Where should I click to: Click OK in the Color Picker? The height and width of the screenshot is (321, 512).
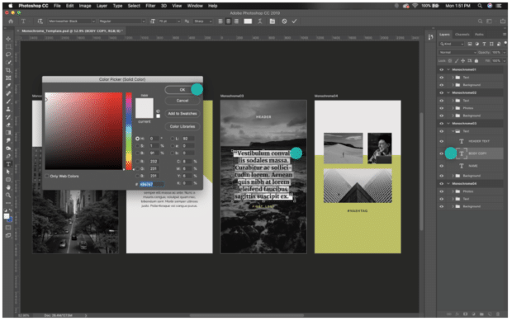[x=183, y=90]
